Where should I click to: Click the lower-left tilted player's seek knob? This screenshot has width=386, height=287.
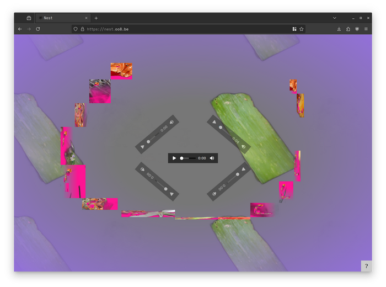[x=165, y=189]
